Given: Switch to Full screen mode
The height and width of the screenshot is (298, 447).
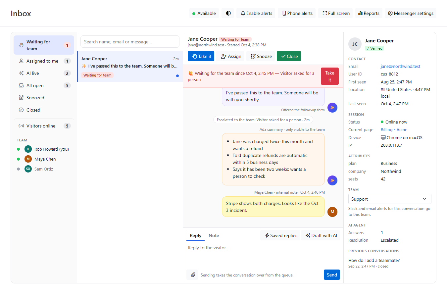Looking at the screenshot, I should (x=336, y=13).
